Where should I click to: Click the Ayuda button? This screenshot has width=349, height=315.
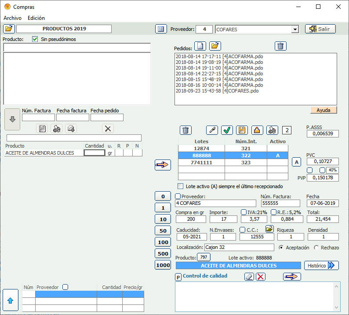pyautogui.click(x=324, y=110)
